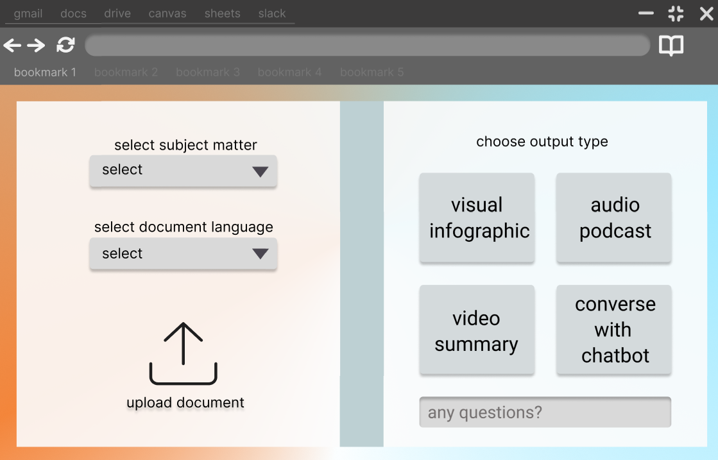Viewport: 718px width, 460px height.
Task: Click the browser address bar
Action: pos(367,46)
